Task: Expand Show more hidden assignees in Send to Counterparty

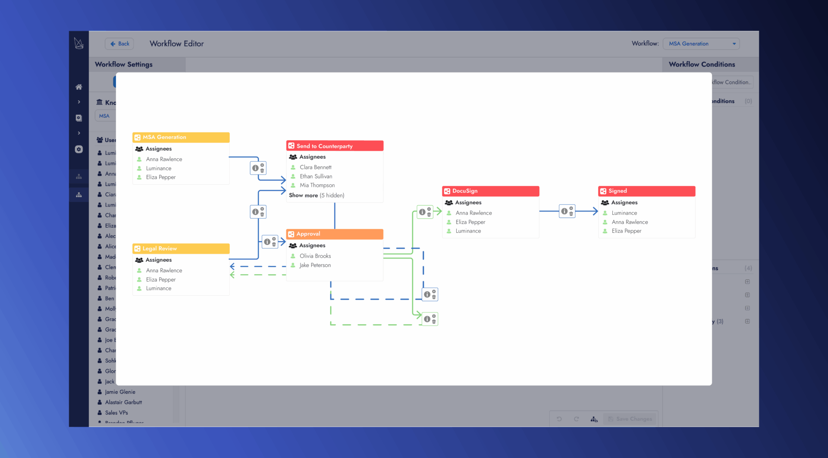Action: (316, 195)
